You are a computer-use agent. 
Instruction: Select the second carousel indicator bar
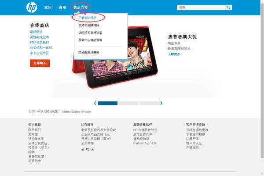pyautogui.click(x=128, y=103)
